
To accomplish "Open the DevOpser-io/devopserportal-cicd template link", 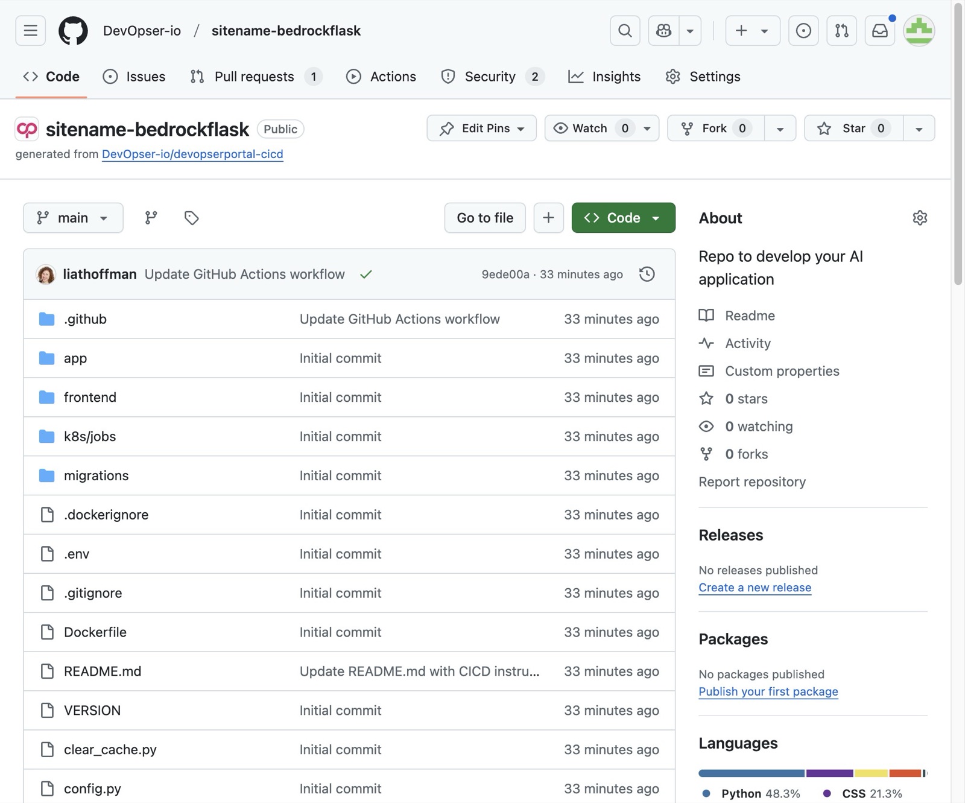I will [192, 154].
